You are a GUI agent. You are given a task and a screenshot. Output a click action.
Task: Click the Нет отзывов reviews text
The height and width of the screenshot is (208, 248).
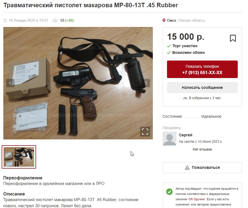point(202,149)
